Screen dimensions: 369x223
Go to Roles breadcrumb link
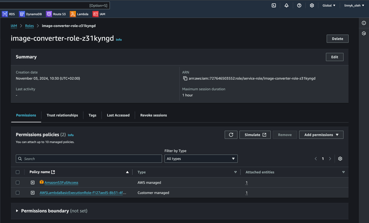[x=29, y=26]
